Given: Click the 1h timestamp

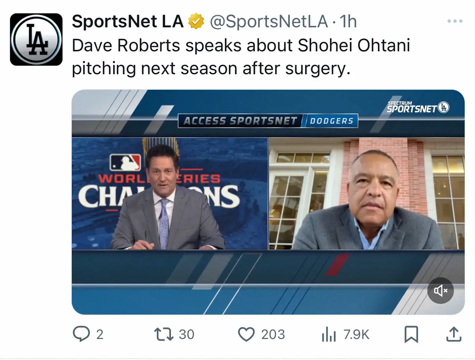Looking at the screenshot, I should (348, 22).
